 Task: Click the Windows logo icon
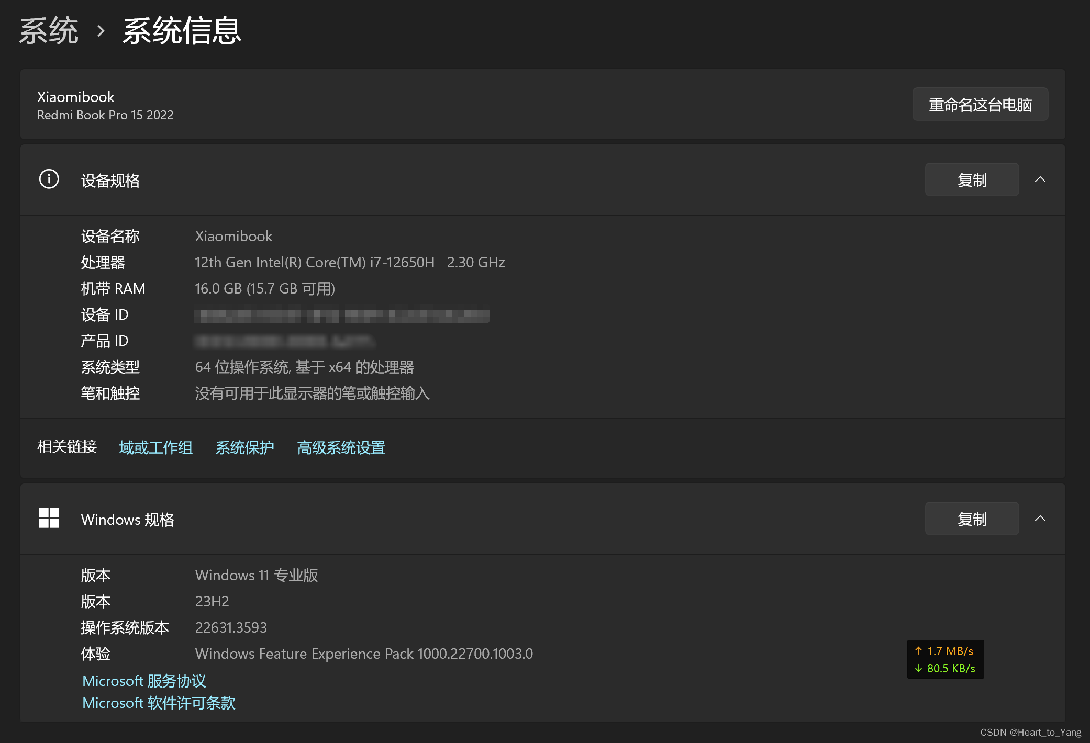(49, 518)
